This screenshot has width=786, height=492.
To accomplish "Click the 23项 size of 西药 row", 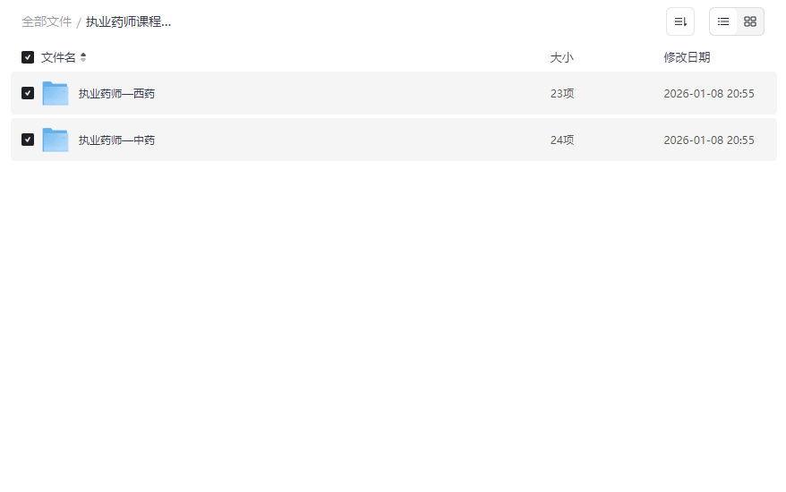I will point(561,93).
